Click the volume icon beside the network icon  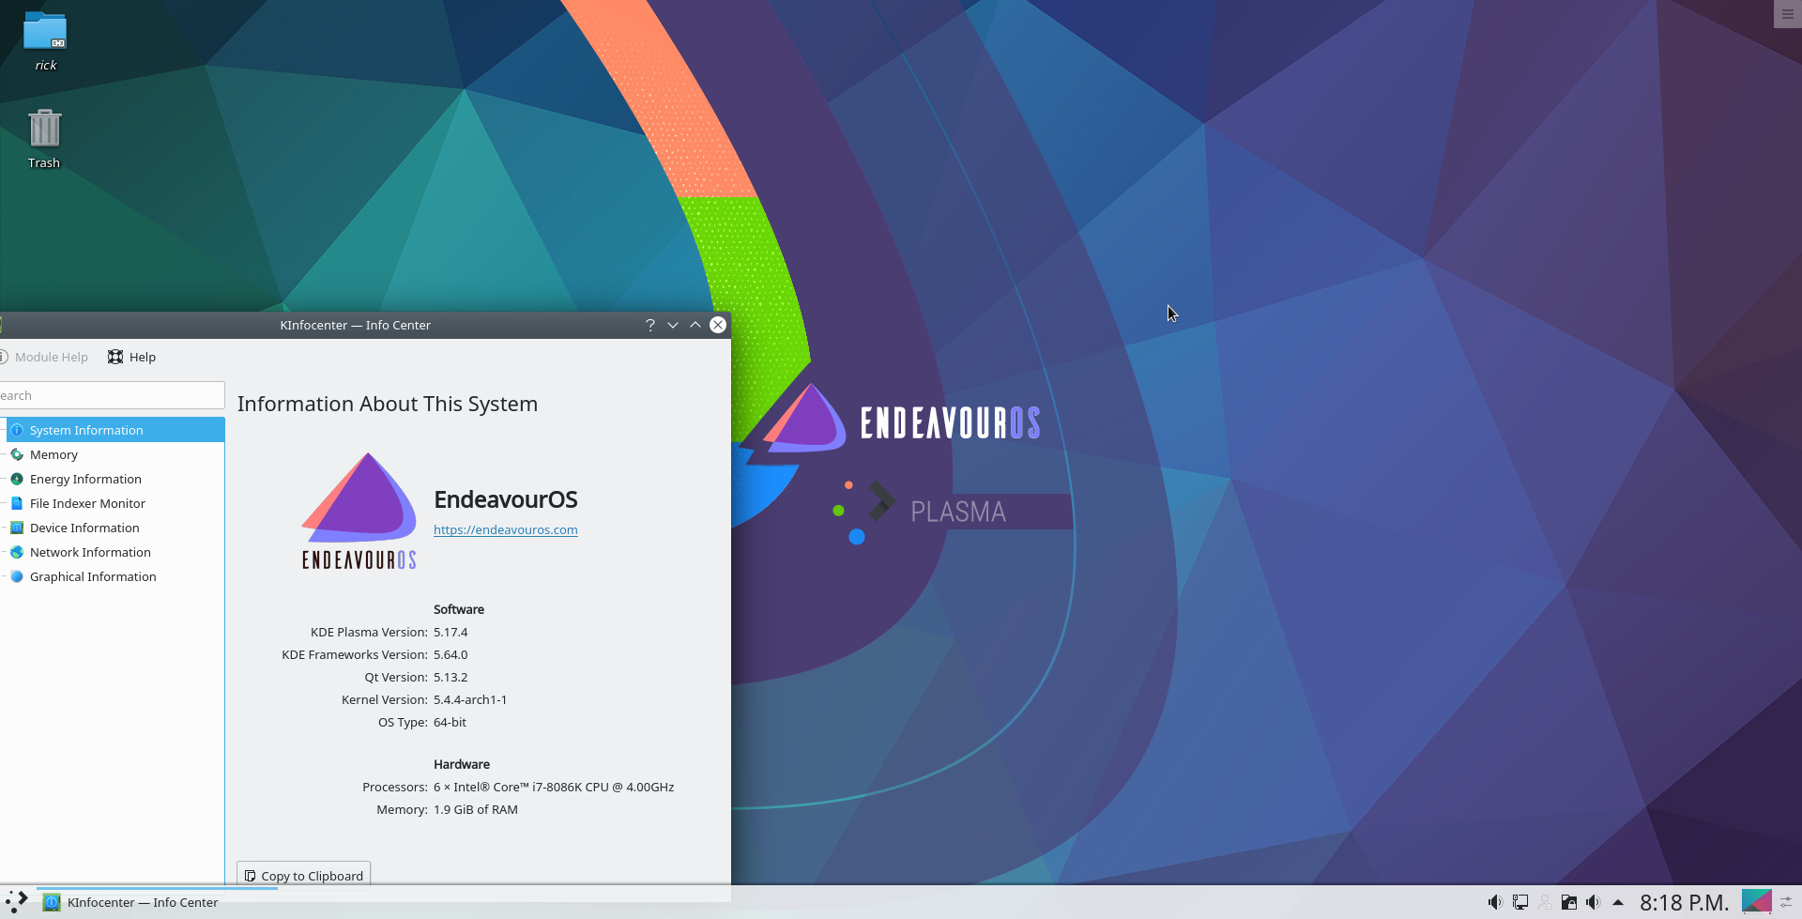tap(1495, 902)
